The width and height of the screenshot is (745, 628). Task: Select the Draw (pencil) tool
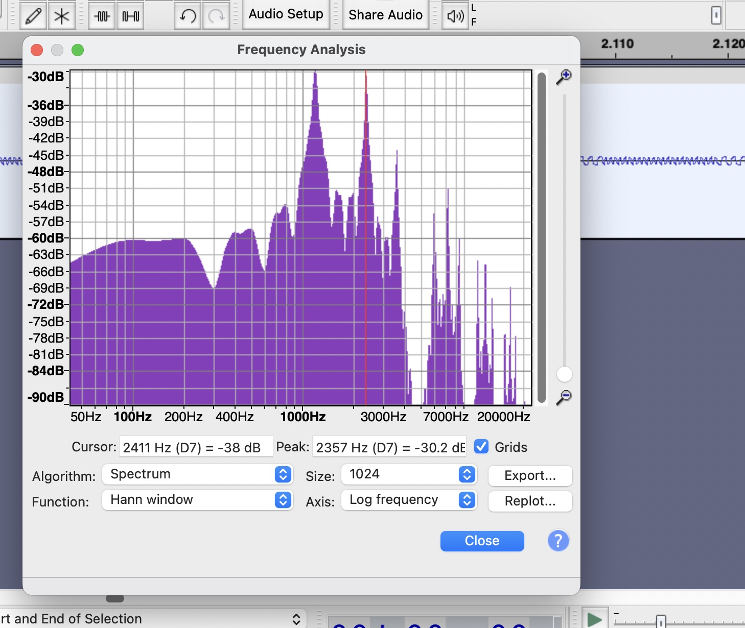[x=33, y=15]
